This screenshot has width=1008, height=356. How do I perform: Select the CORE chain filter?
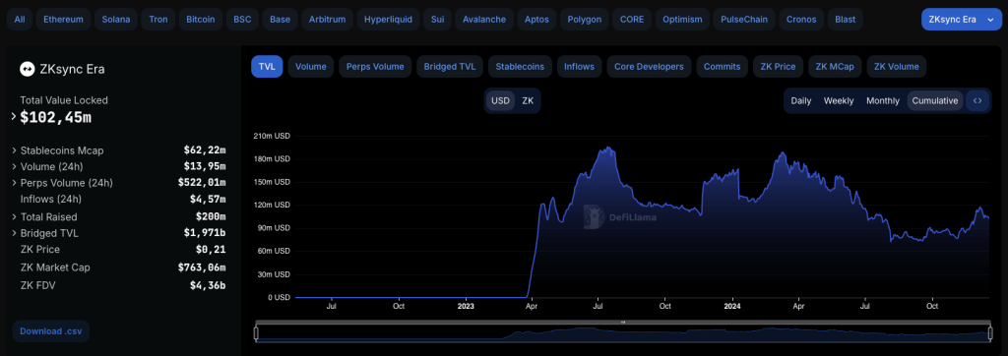click(631, 20)
